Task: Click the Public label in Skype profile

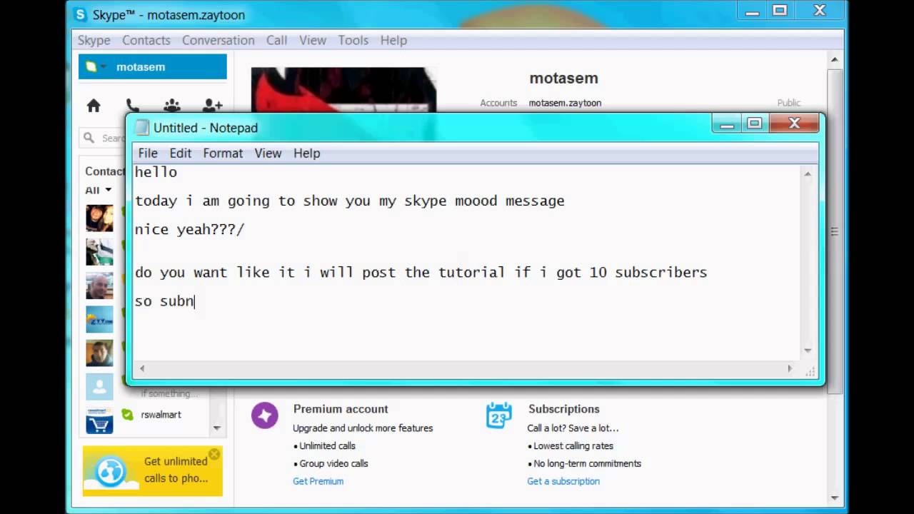Action: [789, 103]
